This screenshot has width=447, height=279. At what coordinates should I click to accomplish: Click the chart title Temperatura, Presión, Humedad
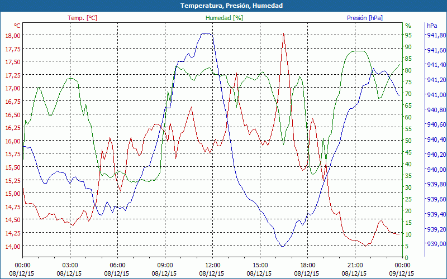click(x=231, y=6)
